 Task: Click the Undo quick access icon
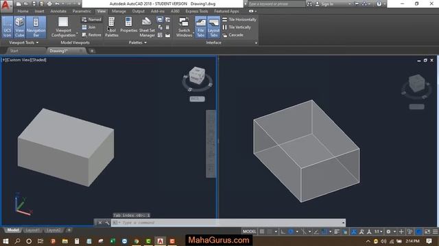point(57,4)
